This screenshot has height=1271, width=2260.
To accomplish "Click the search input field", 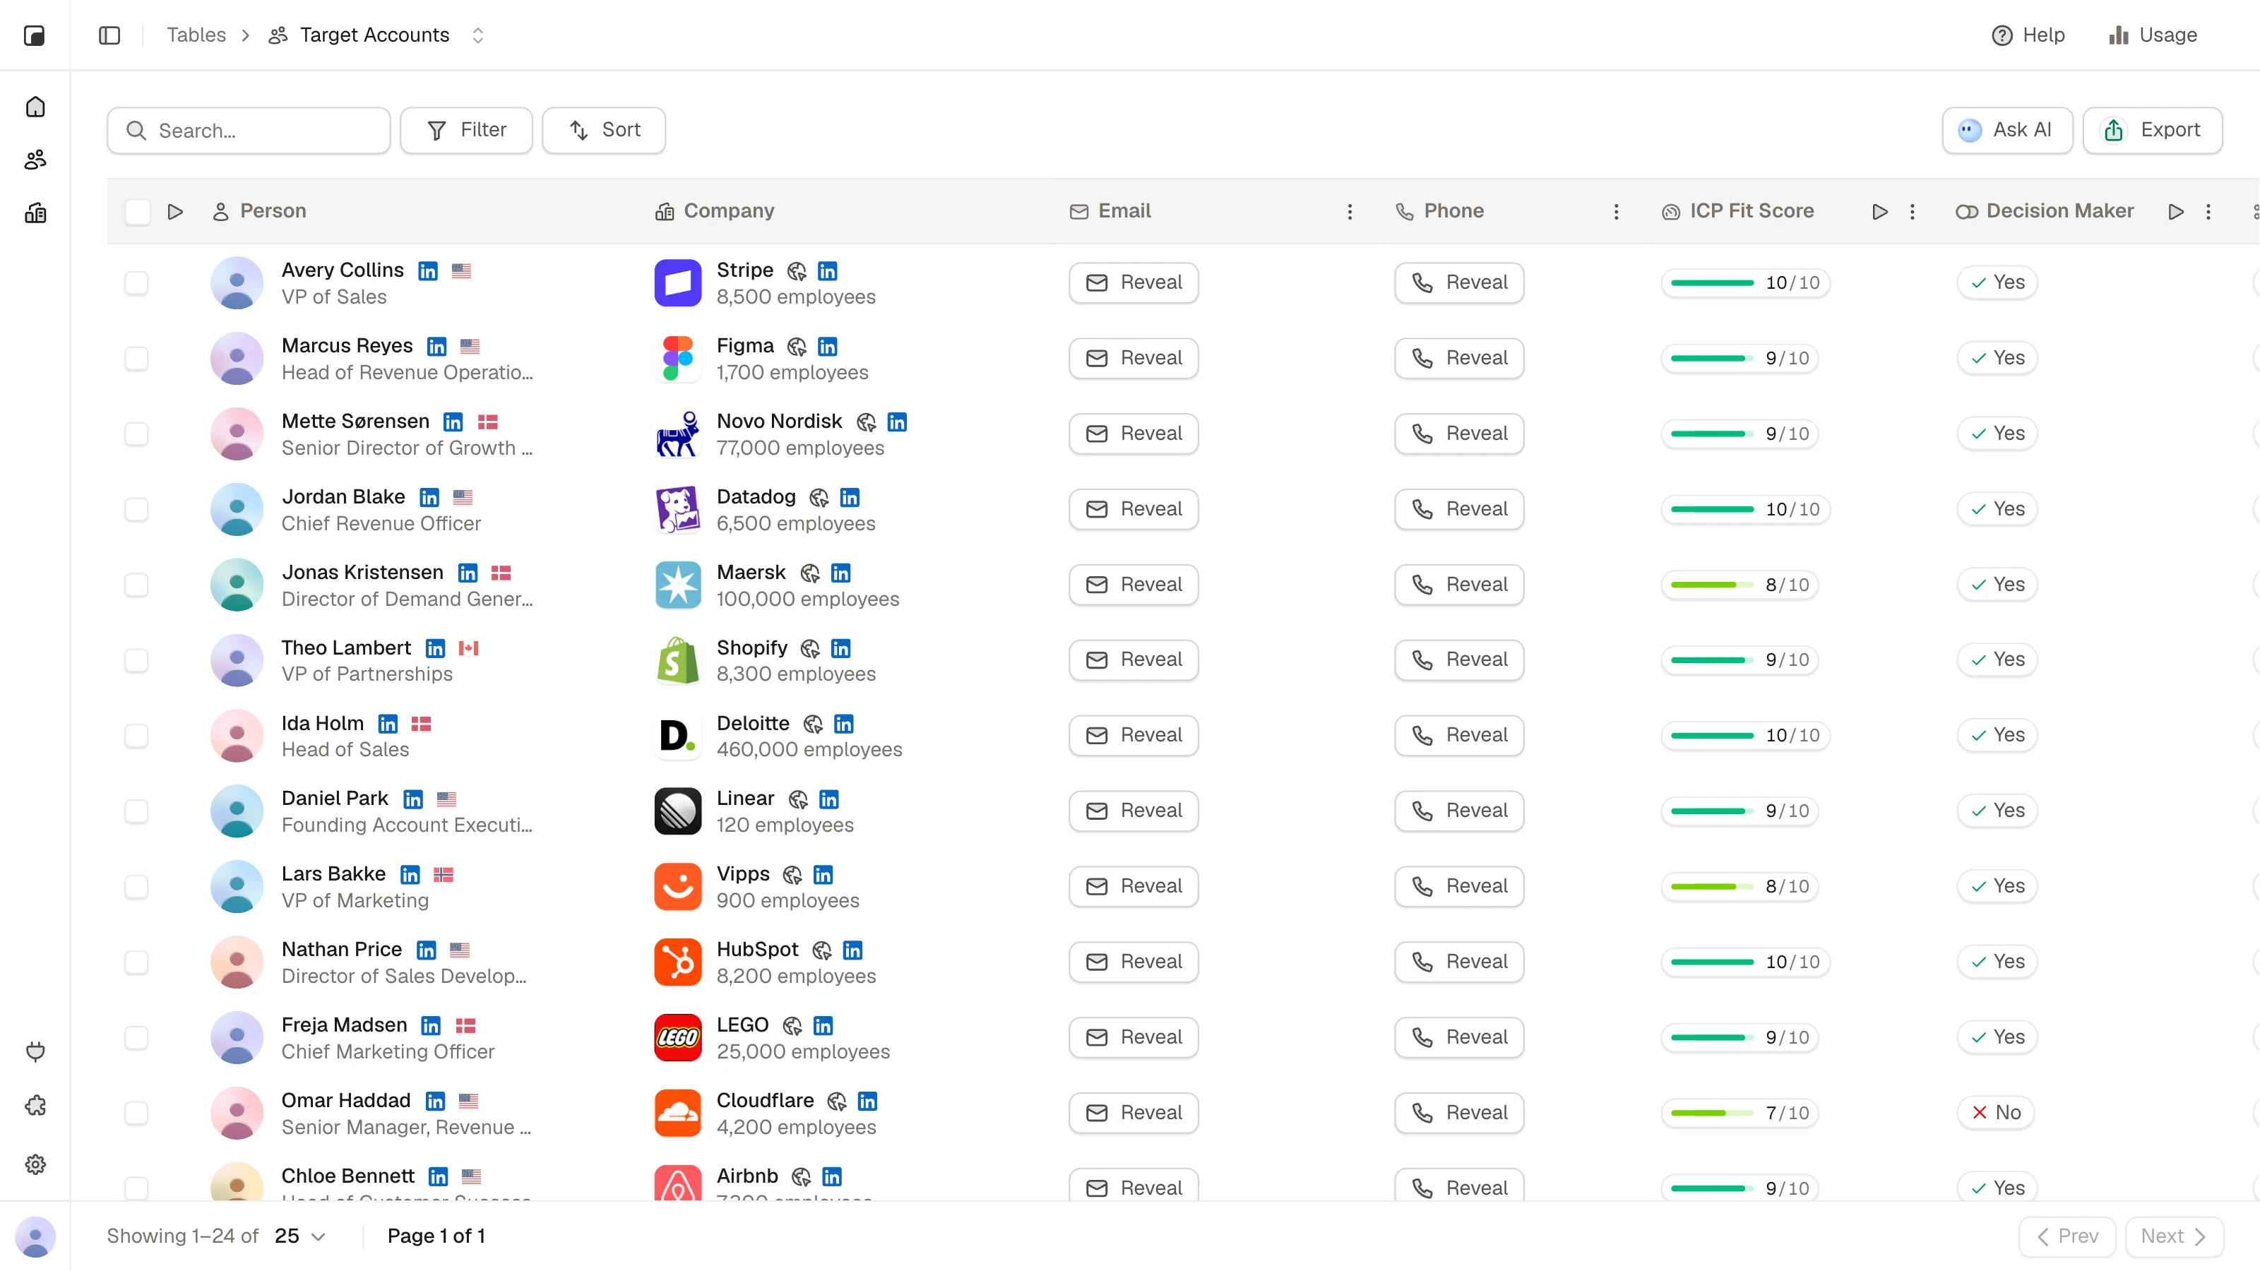I will 249,131.
